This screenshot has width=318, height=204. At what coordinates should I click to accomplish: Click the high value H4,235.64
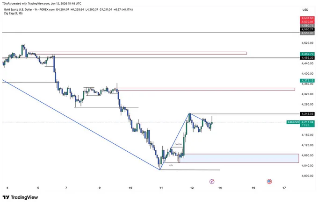click(x=77, y=9)
